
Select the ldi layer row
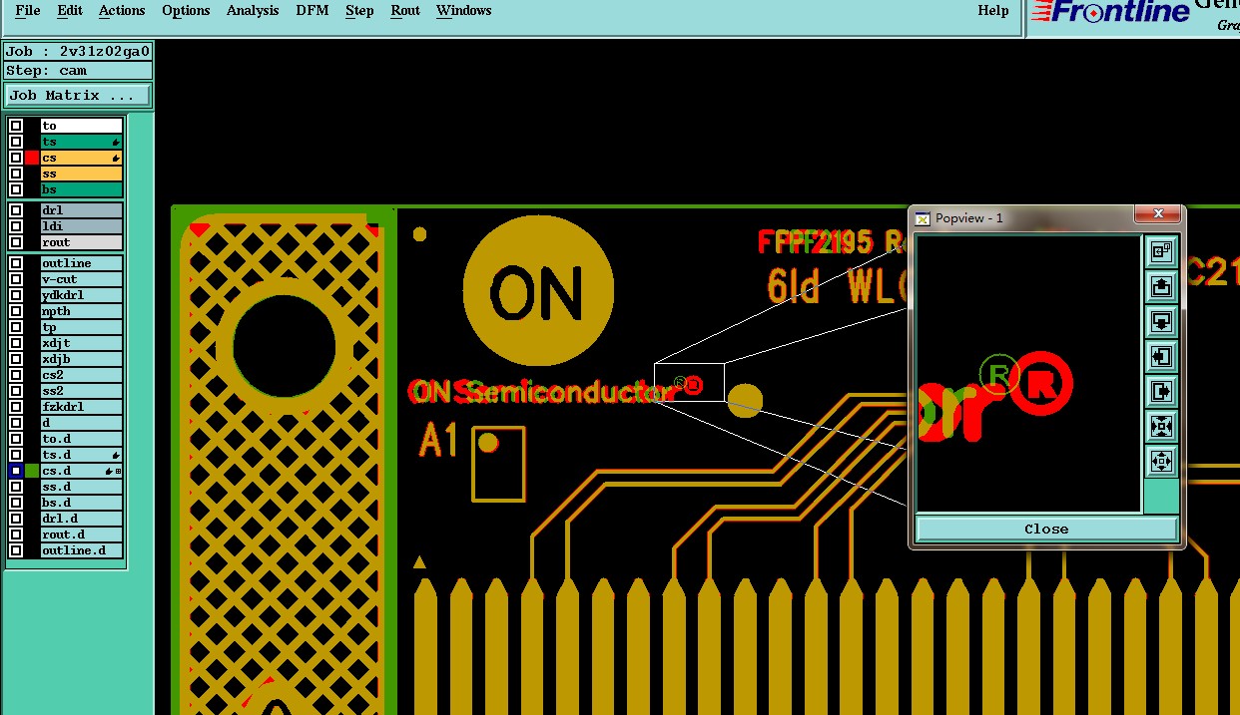(x=81, y=226)
